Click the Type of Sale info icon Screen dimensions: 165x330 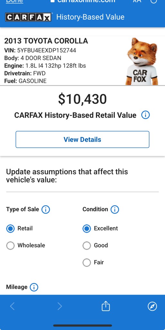[x=46, y=209]
